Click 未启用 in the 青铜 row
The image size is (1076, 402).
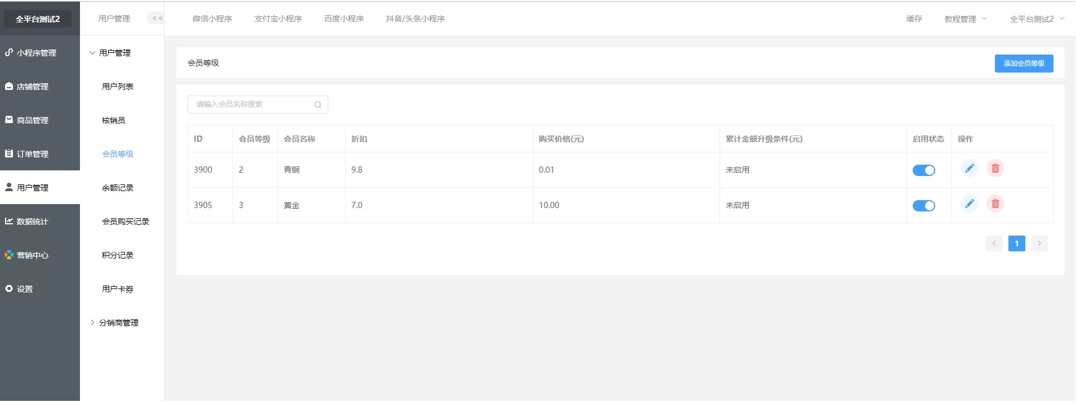738,170
